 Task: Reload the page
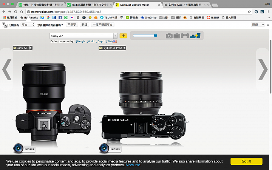[15, 12]
